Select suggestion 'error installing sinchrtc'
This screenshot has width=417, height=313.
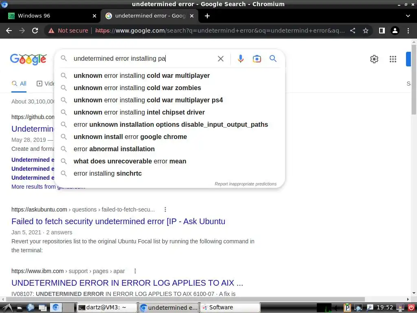pyautogui.click(x=169, y=174)
